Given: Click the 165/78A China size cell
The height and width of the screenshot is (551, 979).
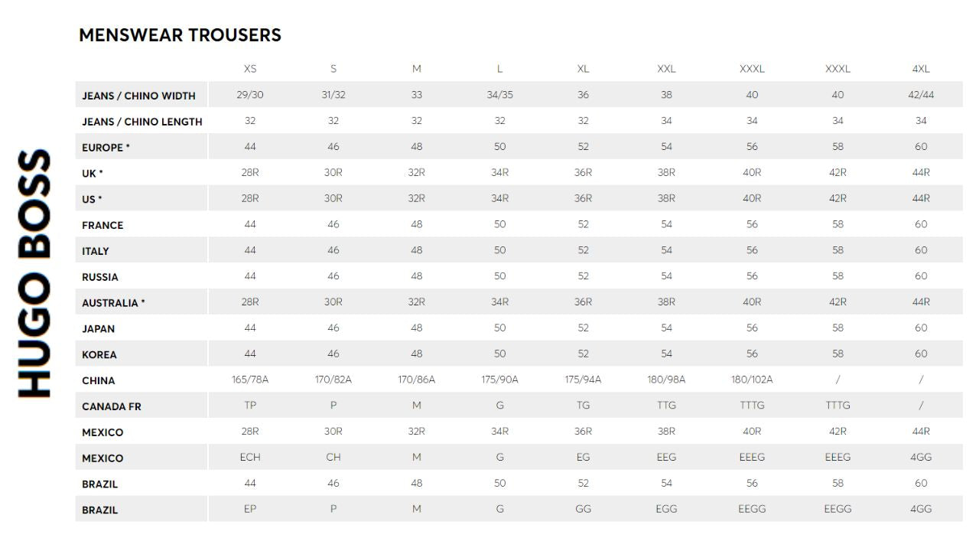Looking at the screenshot, I should tap(250, 380).
